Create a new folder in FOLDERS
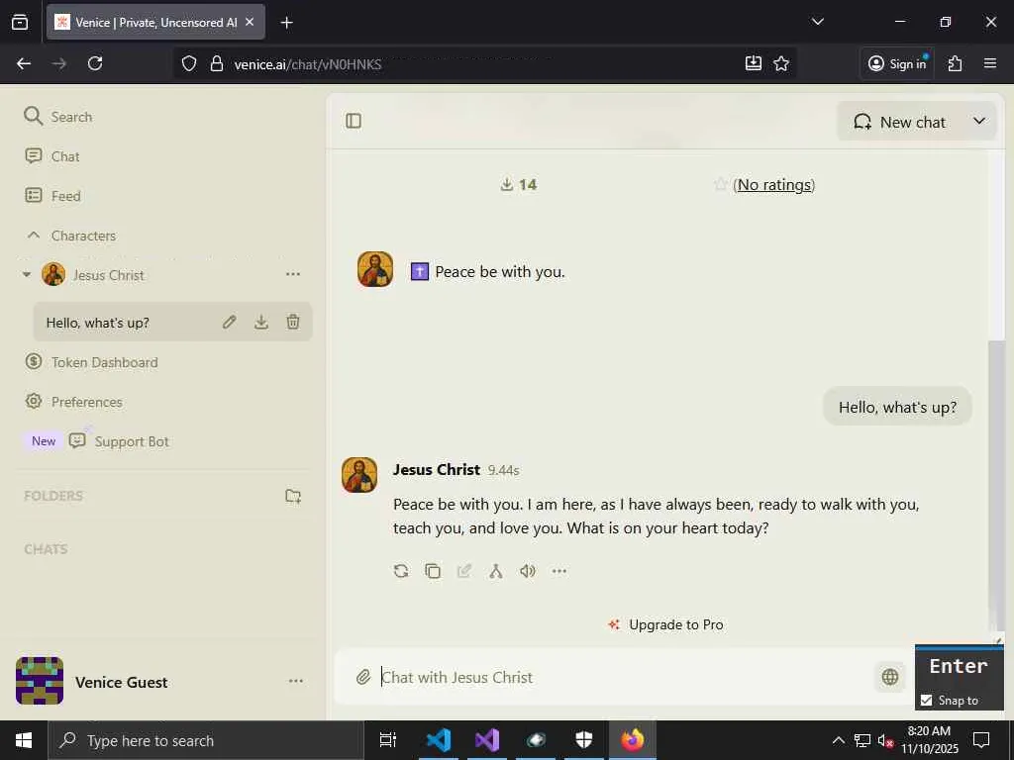 pos(293,496)
